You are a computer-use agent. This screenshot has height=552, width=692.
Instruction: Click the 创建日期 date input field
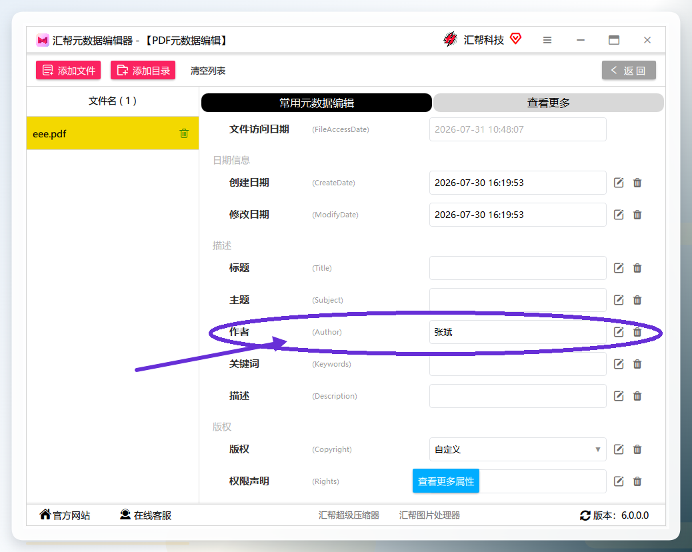pyautogui.click(x=518, y=183)
